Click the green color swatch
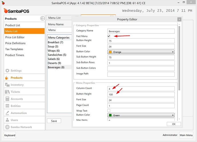This screenshot has height=142, width=197. 110,115
